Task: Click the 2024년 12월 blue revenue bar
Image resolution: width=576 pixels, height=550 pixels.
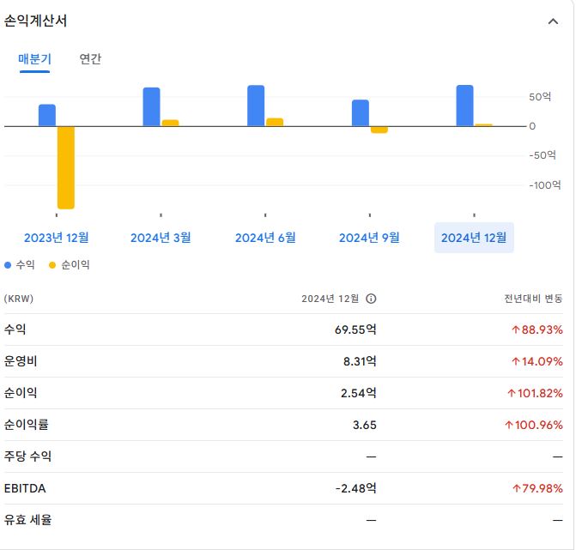Action: coord(464,106)
